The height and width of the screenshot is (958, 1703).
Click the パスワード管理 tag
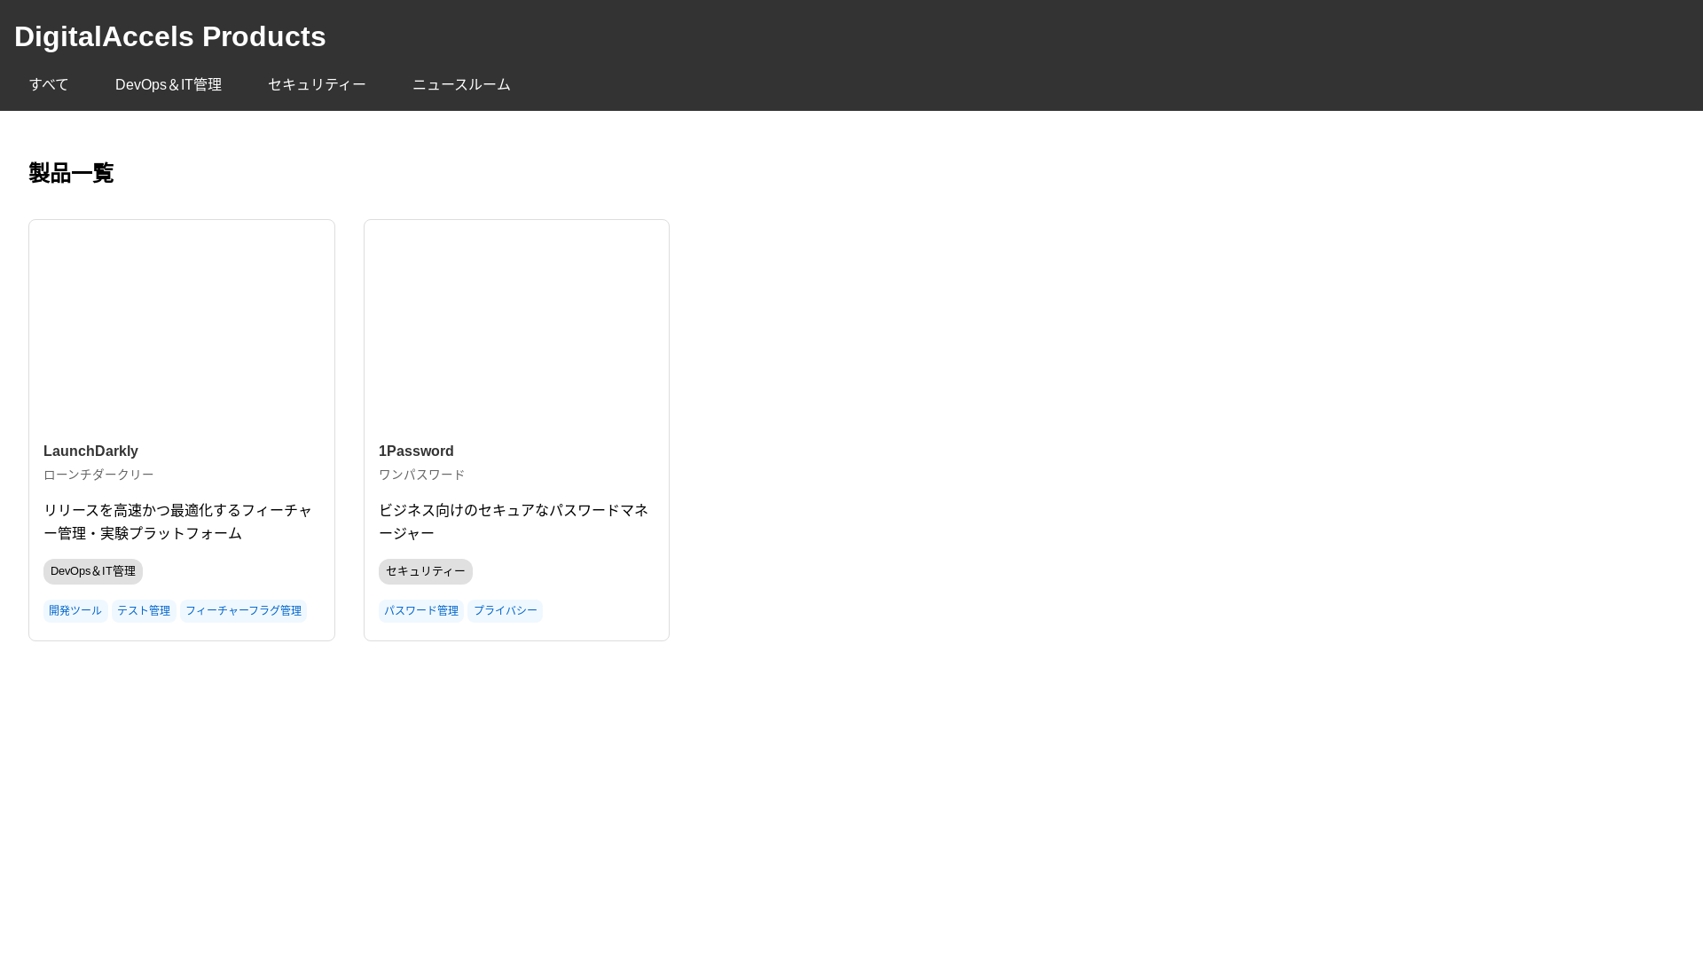coord(421,610)
